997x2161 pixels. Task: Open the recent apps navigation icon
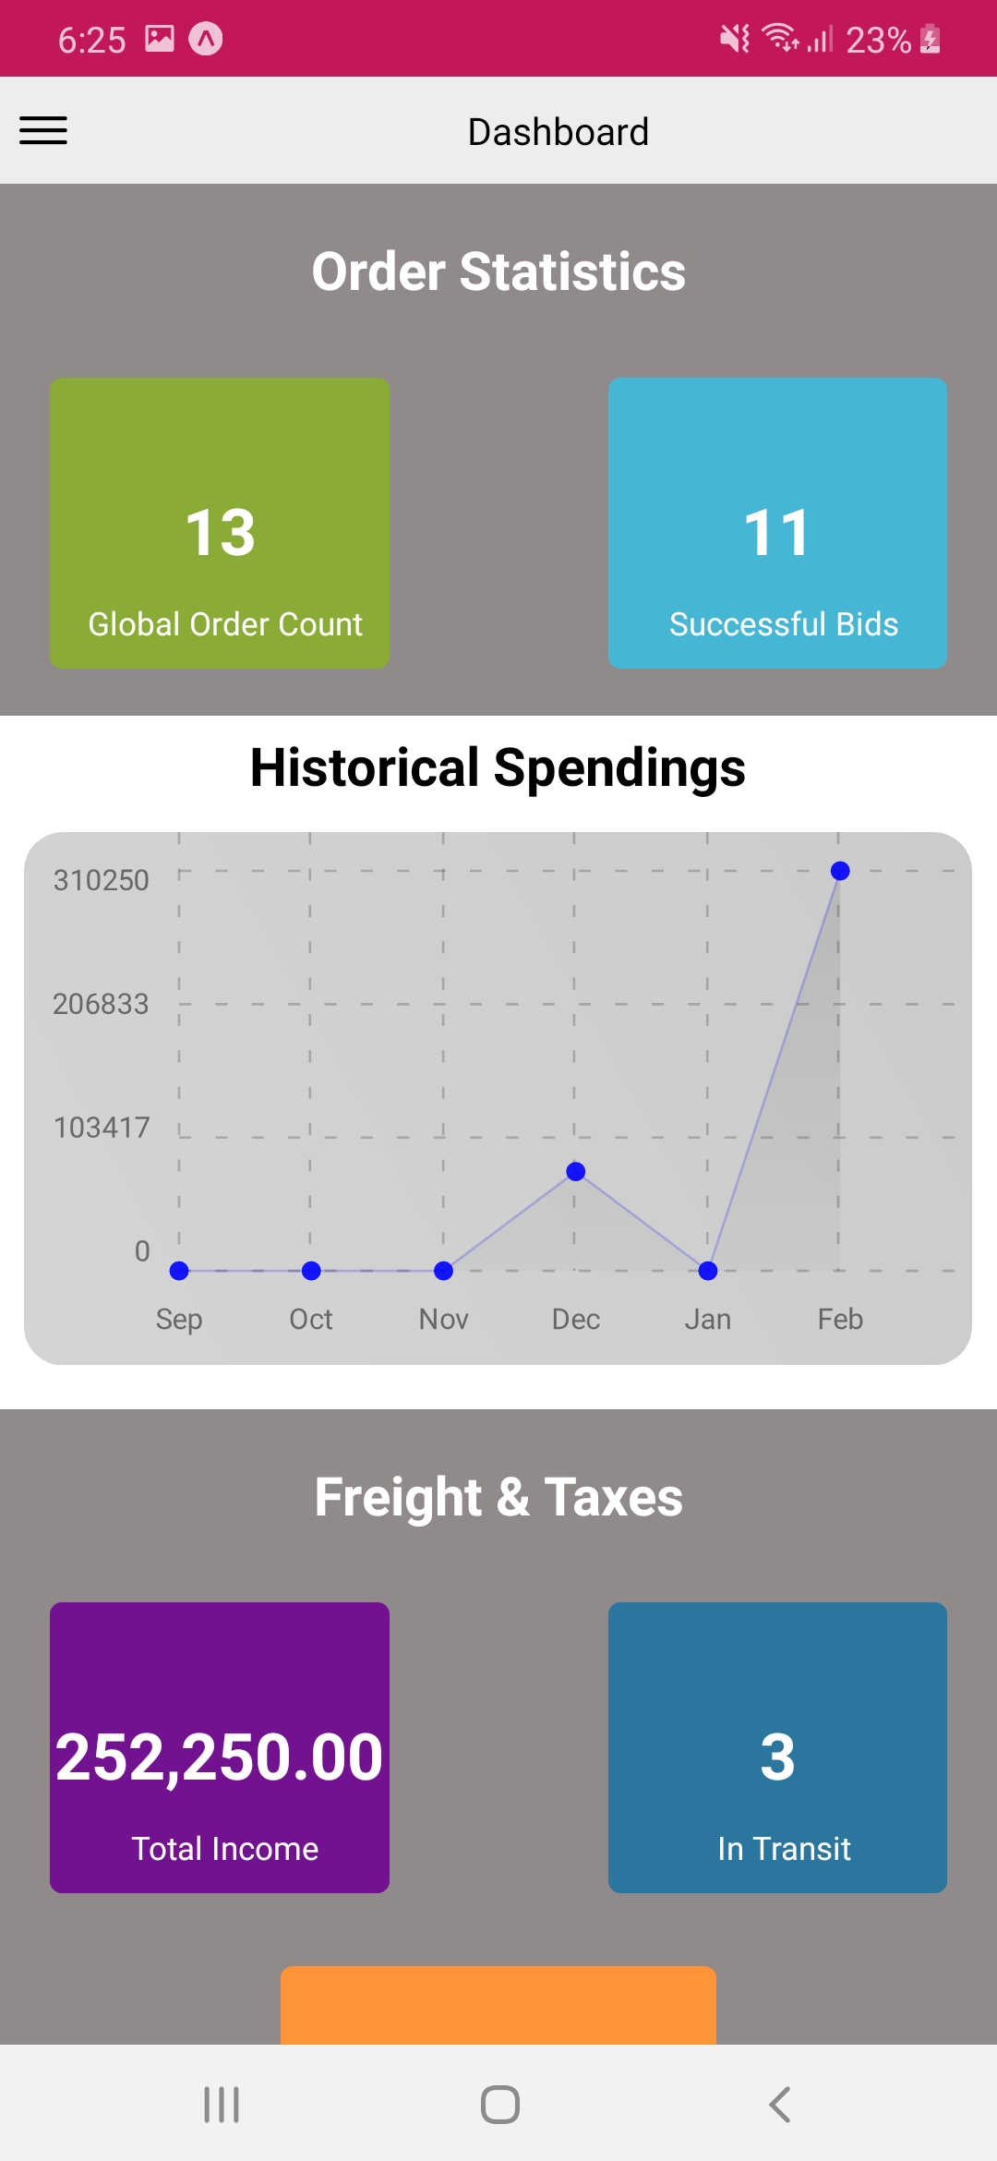point(222,2105)
